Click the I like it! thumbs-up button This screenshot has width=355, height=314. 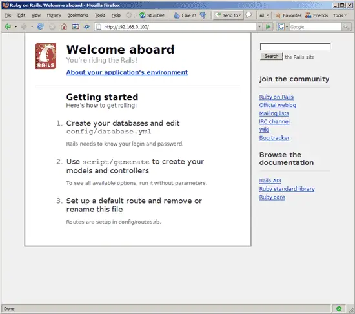pos(185,15)
